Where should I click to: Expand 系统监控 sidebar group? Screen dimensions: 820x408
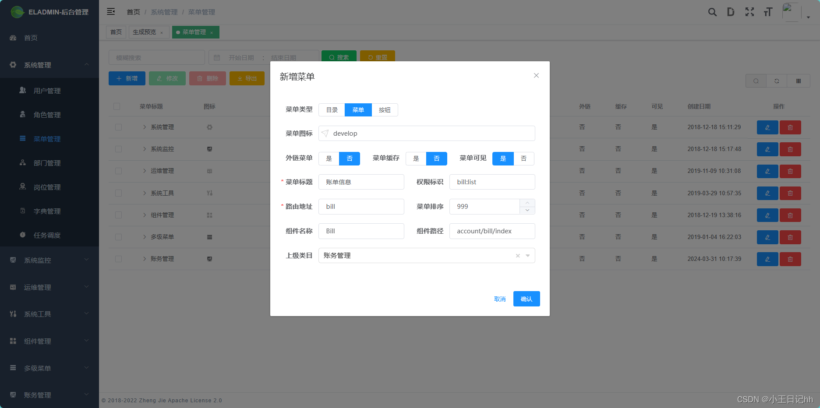[x=49, y=260]
